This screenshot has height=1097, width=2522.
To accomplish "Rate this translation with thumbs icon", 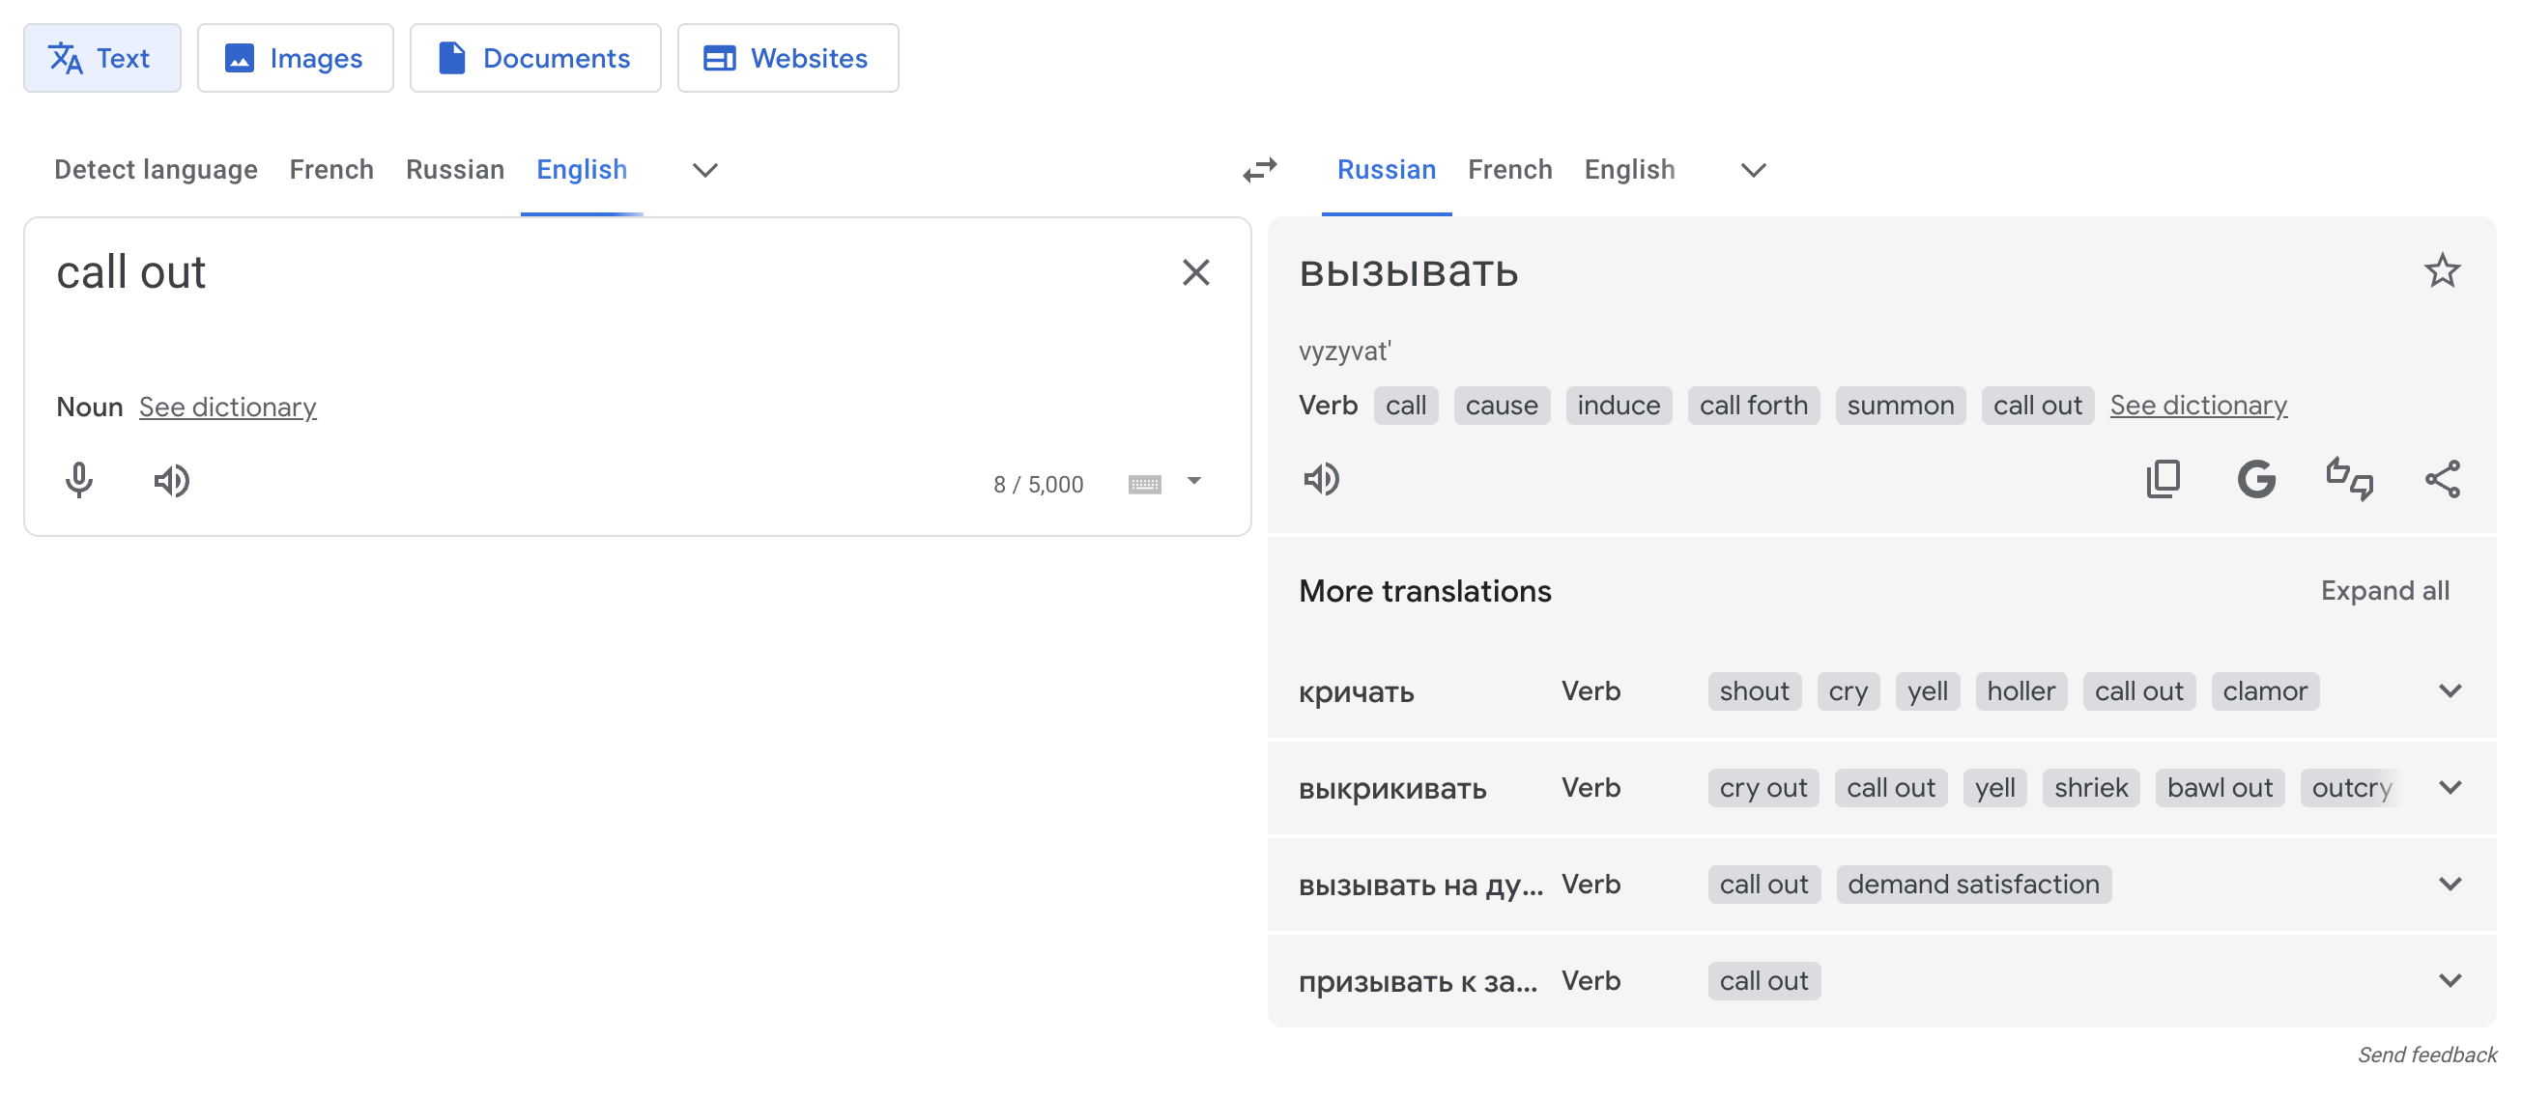I will (x=2349, y=479).
